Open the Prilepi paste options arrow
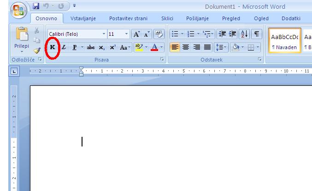Screen dimensions: 312x191 [x=22, y=52]
